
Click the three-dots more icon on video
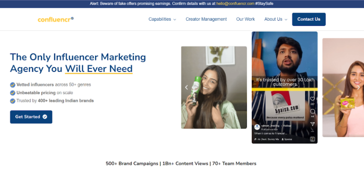coord(312,131)
